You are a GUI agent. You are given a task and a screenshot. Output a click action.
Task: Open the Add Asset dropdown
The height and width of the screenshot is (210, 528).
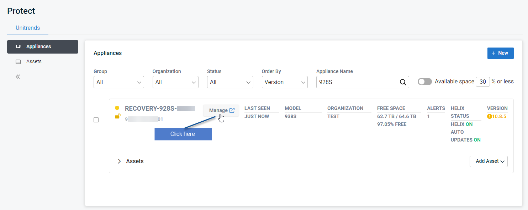489,161
